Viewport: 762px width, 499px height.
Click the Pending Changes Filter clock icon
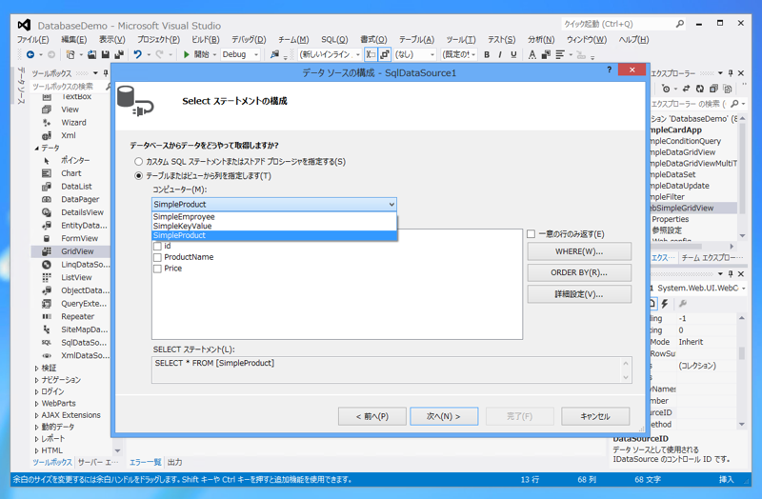point(666,89)
